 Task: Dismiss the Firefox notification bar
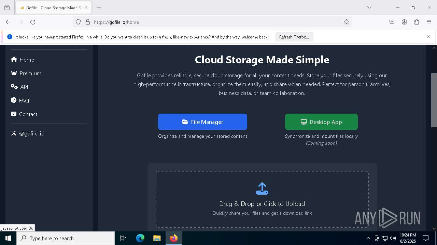click(x=428, y=37)
